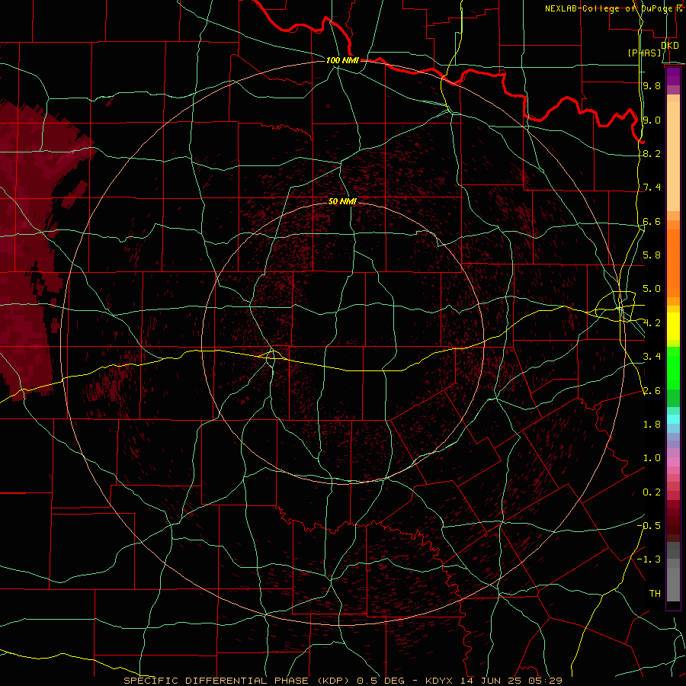Click the '100 NMI' range ring label
This screenshot has height=686, width=686.
pyautogui.click(x=342, y=60)
